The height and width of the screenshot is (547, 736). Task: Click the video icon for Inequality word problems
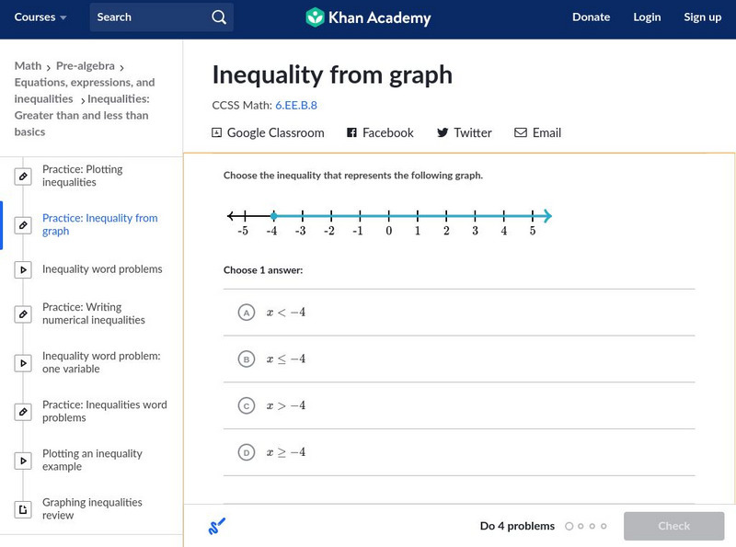pos(24,269)
